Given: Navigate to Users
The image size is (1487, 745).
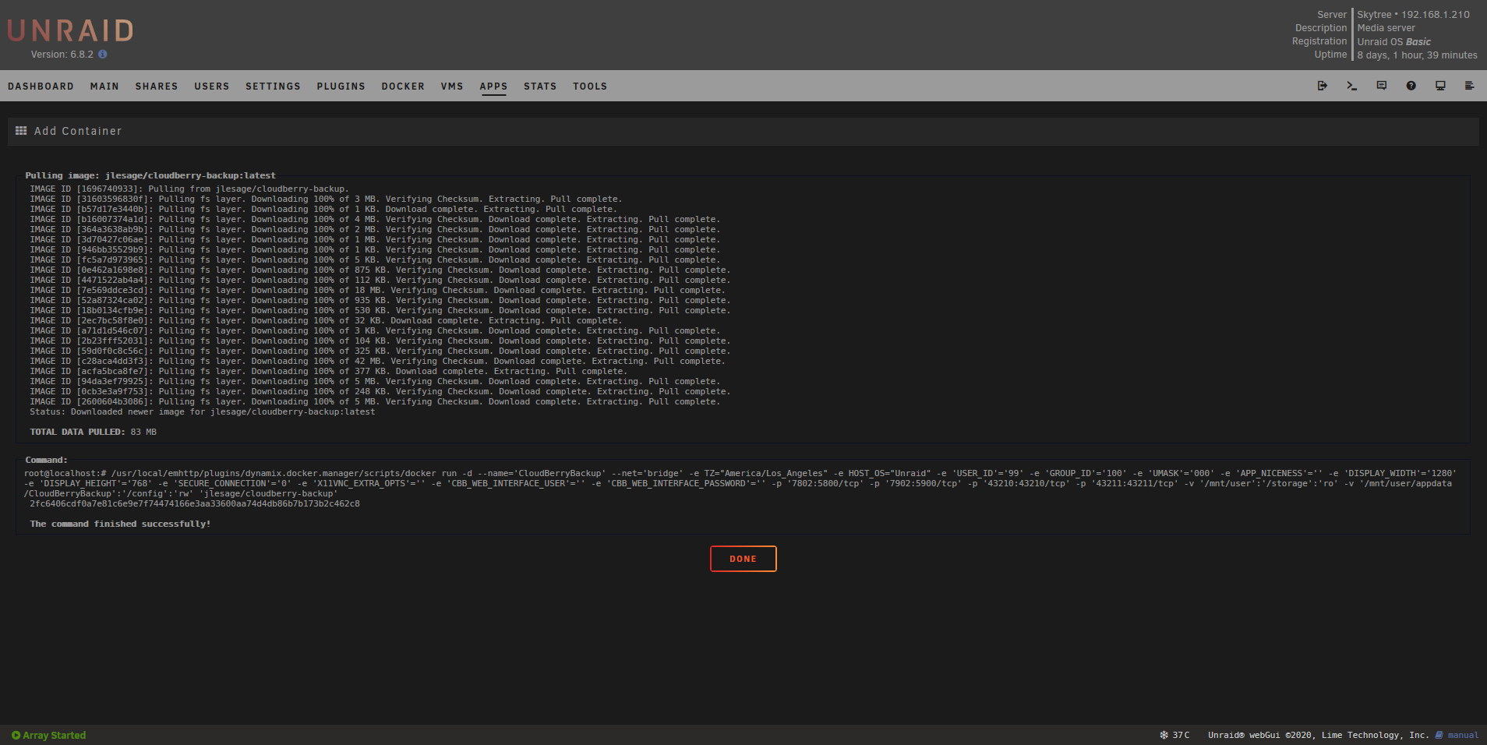Looking at the screenshot, I should coord(212,87).
